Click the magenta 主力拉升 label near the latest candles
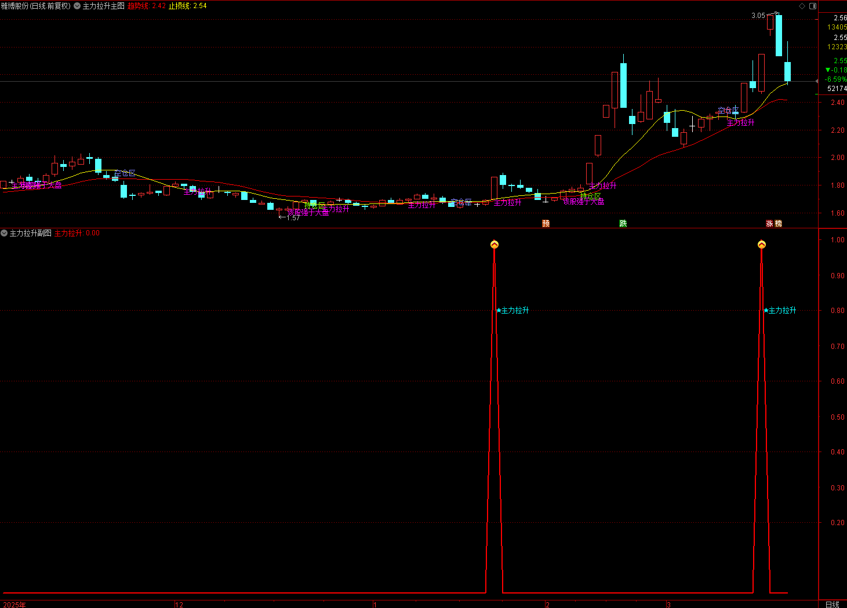847x608 pixels. (741, 123)
